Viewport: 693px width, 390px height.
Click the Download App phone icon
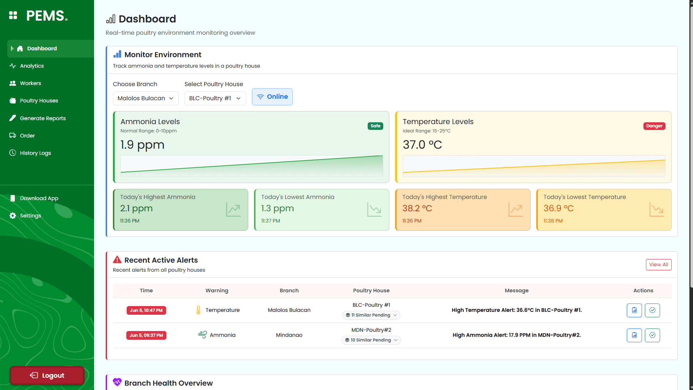click(13, 198)
